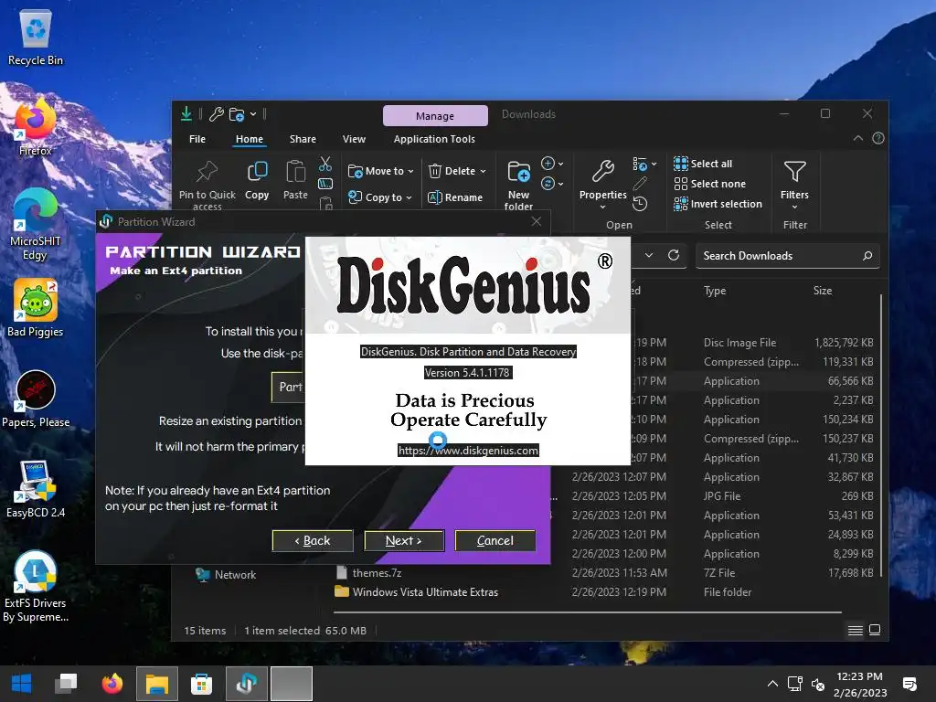
Task: Click the taskbar clock showing 12:23 PM
Action: tap(860, 684)
